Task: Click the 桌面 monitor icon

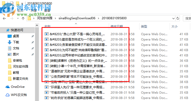Action: 9,36
